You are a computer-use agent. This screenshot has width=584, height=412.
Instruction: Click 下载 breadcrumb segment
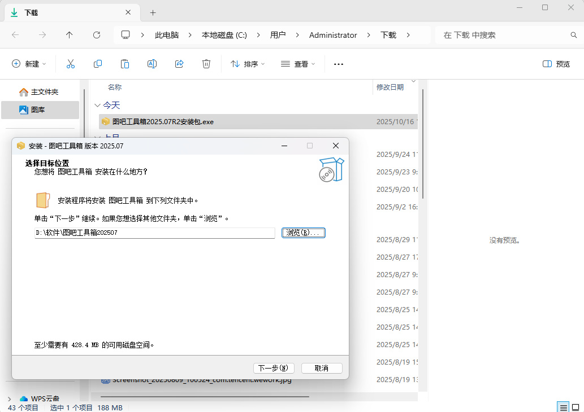(388, 35)
